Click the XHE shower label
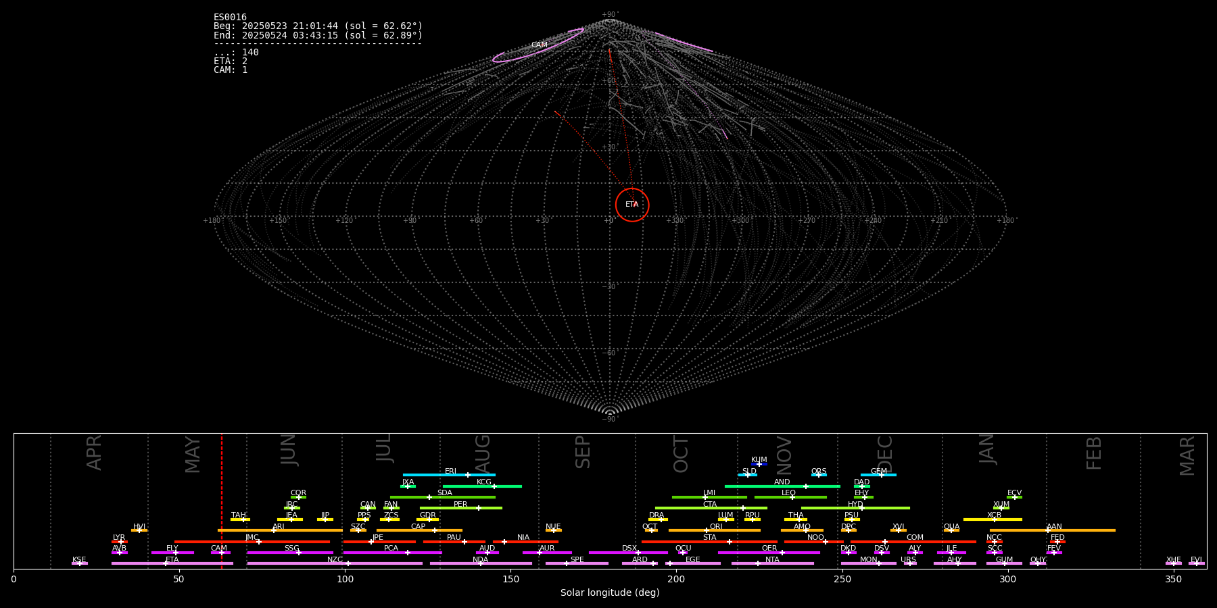The image size is (1217, 608). coord(1173,559)
